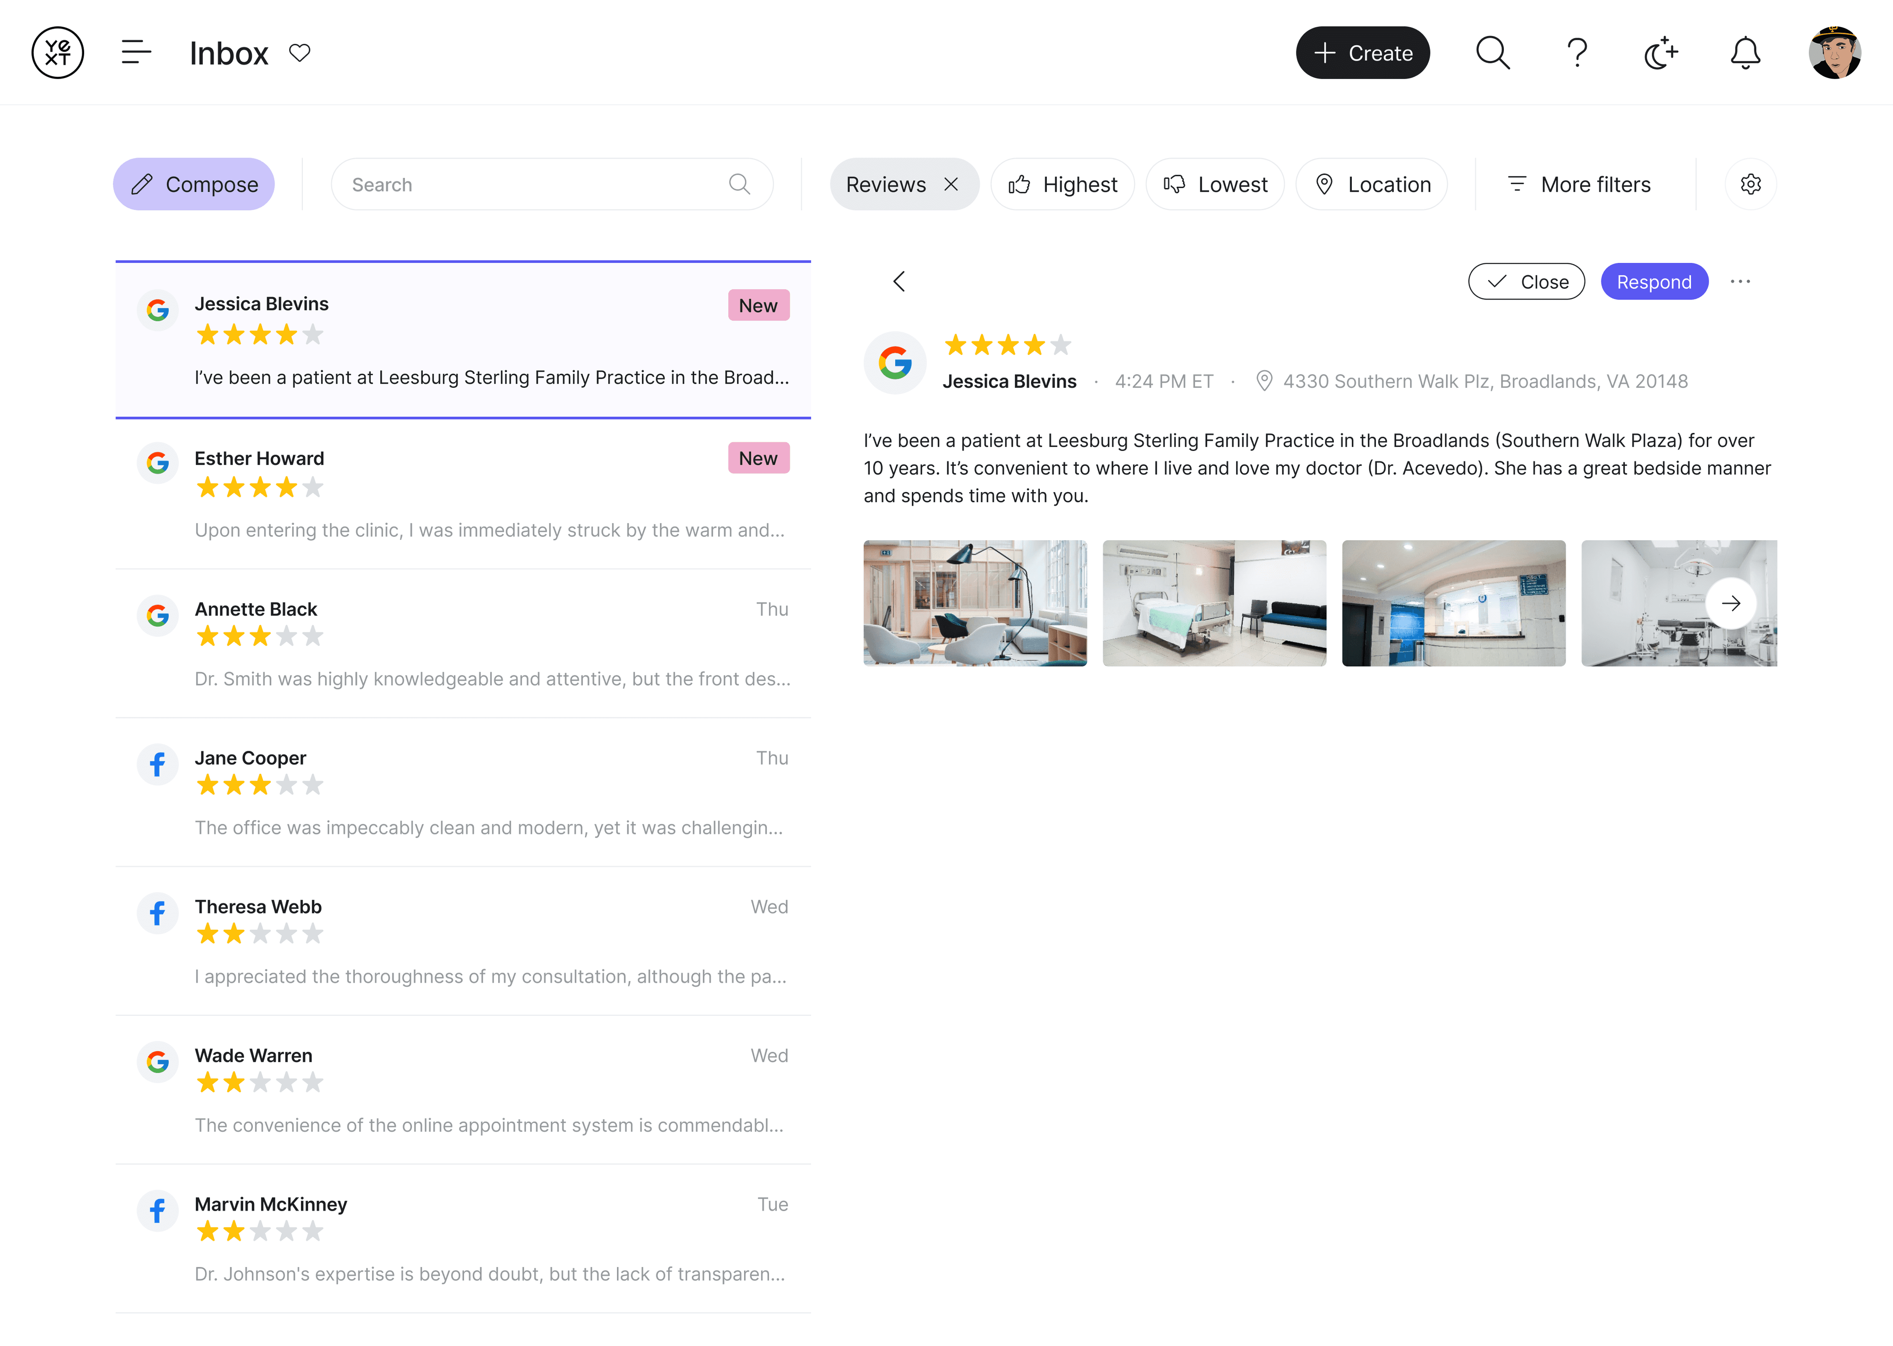Toggle the Lowest rating filter
1893x1346 pixels.
tap(1215, 184)
